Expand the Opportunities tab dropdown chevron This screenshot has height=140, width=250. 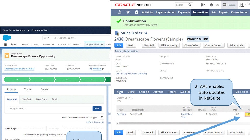102,44
